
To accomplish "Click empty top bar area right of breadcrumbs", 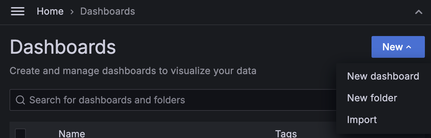I will point(272,12).
